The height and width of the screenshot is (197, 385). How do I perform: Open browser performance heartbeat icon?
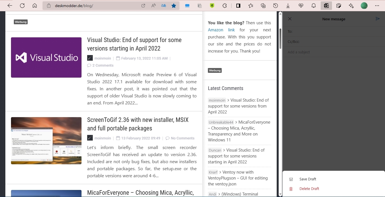pyautogui.click(x=301, y=6)
